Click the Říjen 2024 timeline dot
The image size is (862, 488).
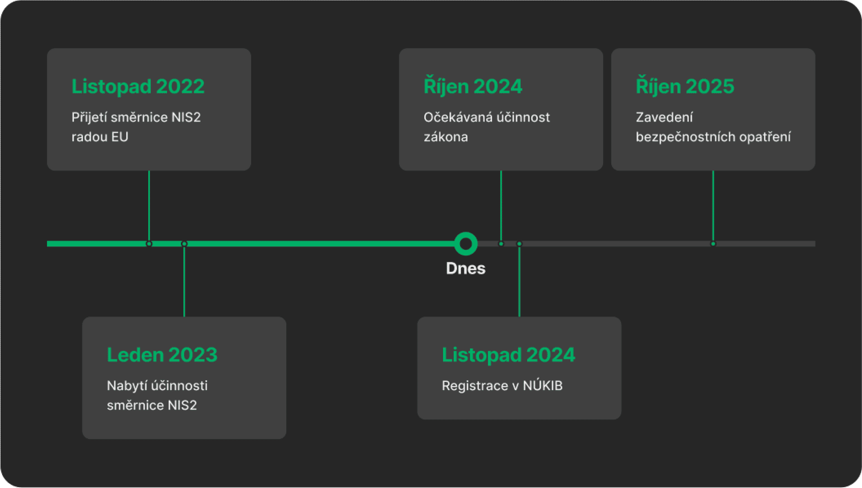tap(501, 244)
